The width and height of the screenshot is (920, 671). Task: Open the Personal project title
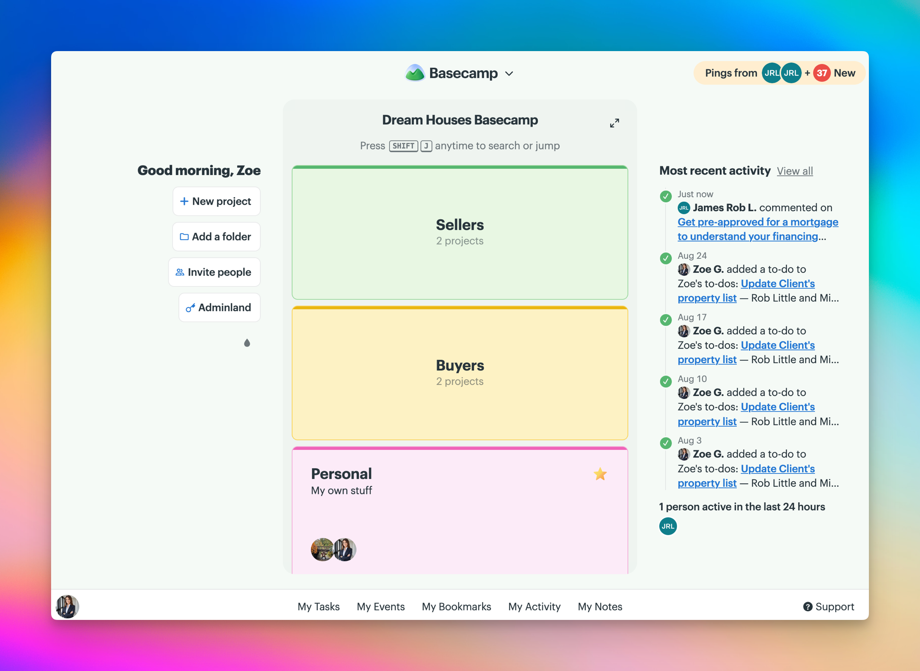(x=341, y=474)
